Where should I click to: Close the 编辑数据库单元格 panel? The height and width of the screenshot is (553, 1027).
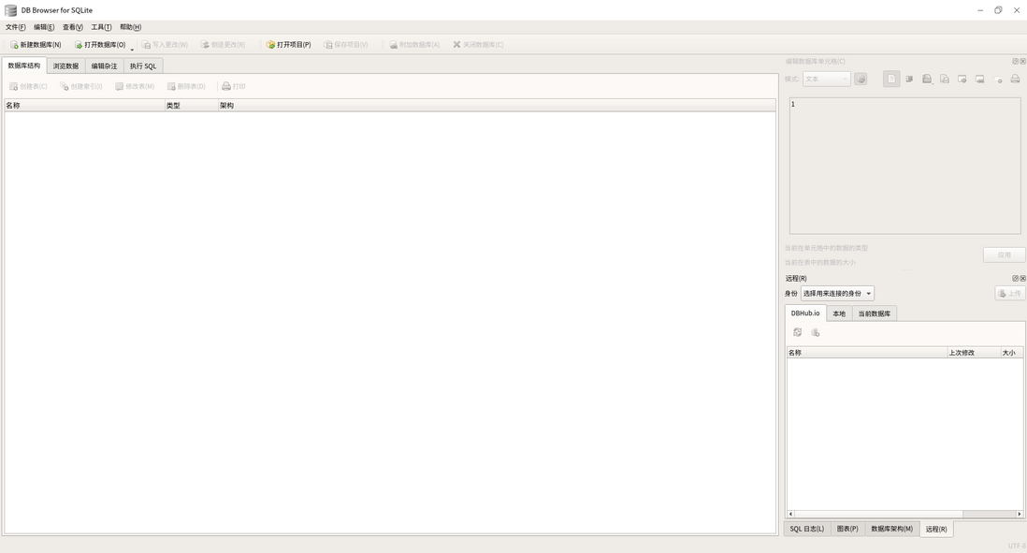pyautogui.click(x=1022, y=61)
